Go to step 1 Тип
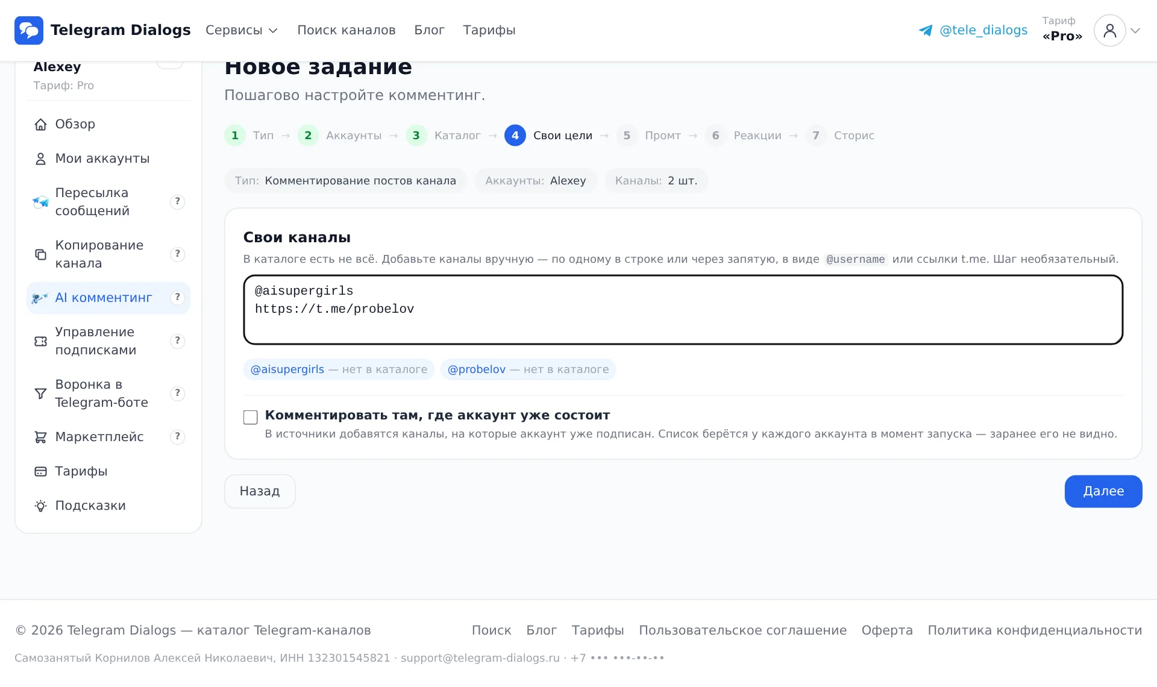 tap(249, 136)
